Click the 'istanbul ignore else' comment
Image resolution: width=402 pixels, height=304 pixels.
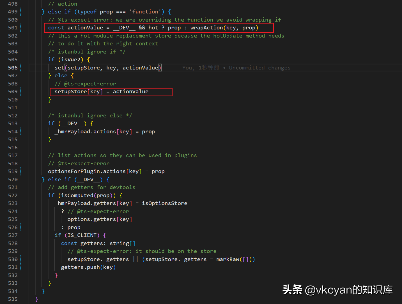coord(90,116)
